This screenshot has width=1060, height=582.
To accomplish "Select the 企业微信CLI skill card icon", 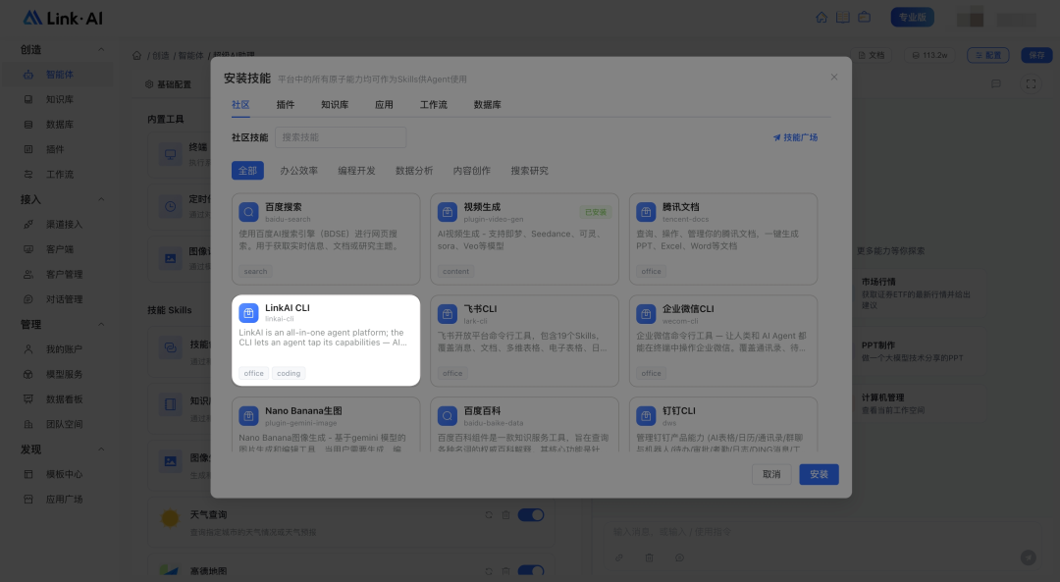I will (646, 314).
